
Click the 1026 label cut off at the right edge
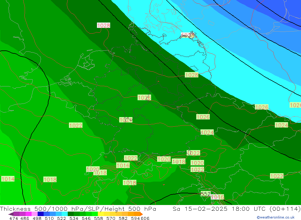coord(295,105)
